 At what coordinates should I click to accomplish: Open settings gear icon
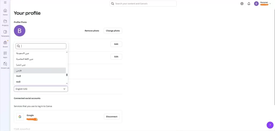click(242, 3)
